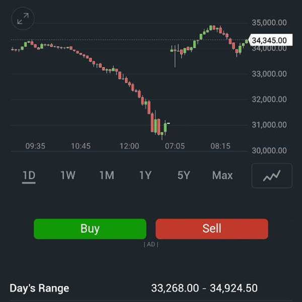Click the 34,345.00 current price tag
This screenshot has width=302, height=302.
(x=269, y=40)
